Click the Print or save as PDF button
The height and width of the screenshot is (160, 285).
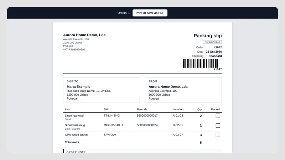point(150,13)
